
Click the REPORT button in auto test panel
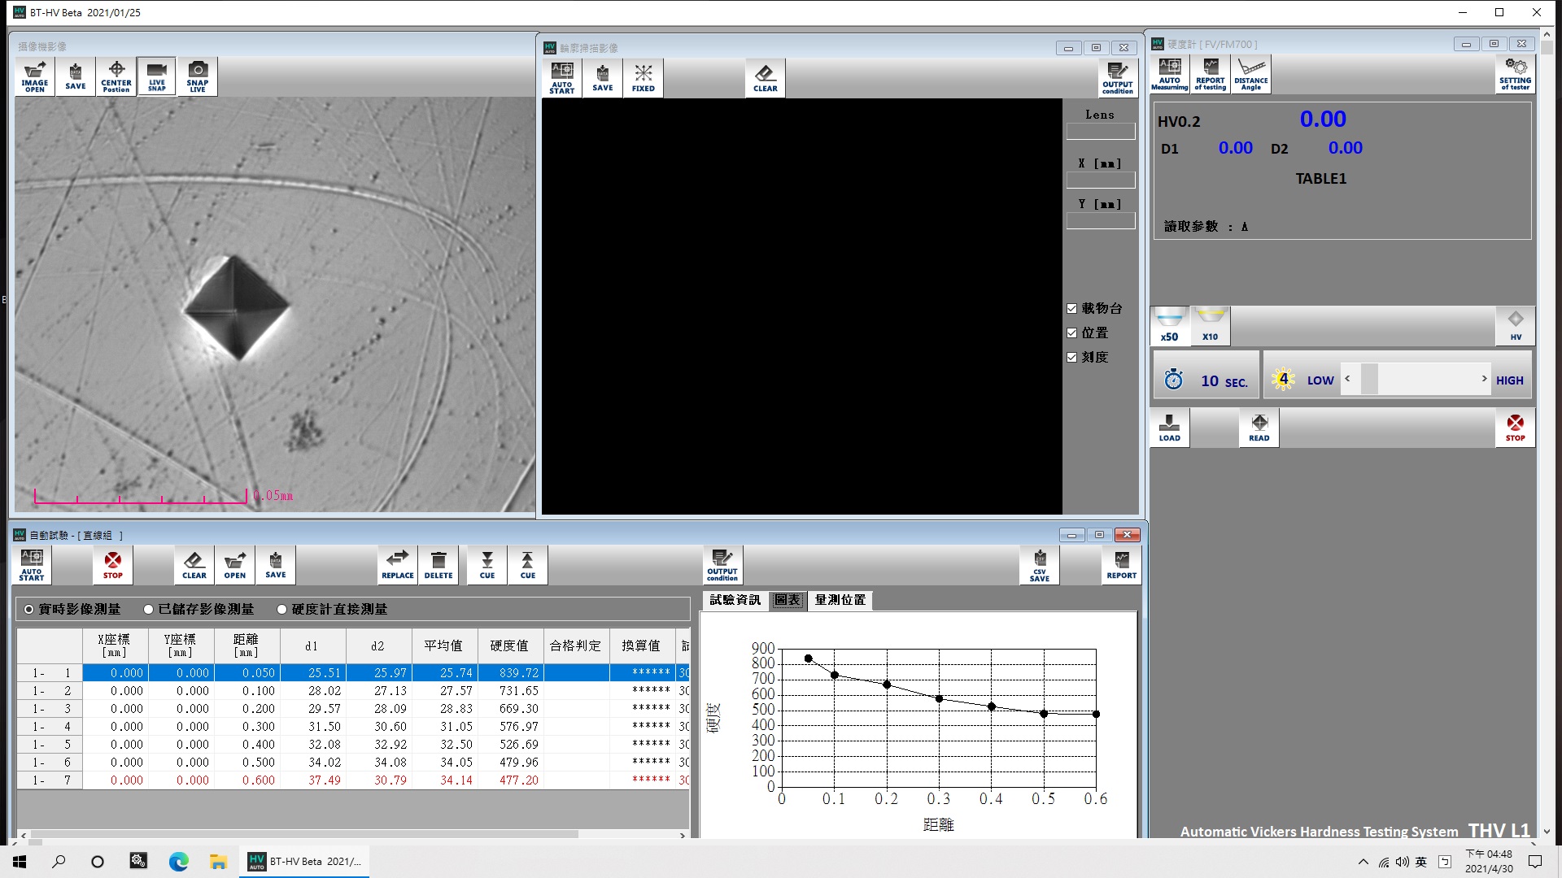pos(1121,564)
